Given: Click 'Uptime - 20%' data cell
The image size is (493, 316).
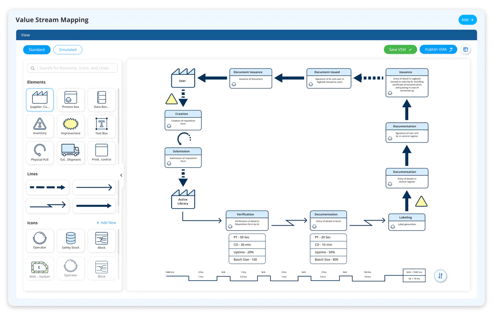Looking at the screenshot, I should 247,252.
